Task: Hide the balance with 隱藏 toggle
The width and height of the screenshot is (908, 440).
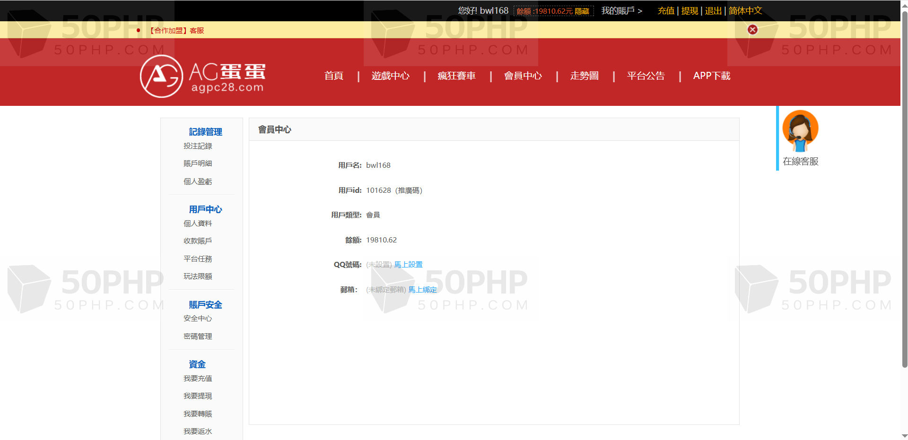Action: pyautogui.click(x=582, y=11)
